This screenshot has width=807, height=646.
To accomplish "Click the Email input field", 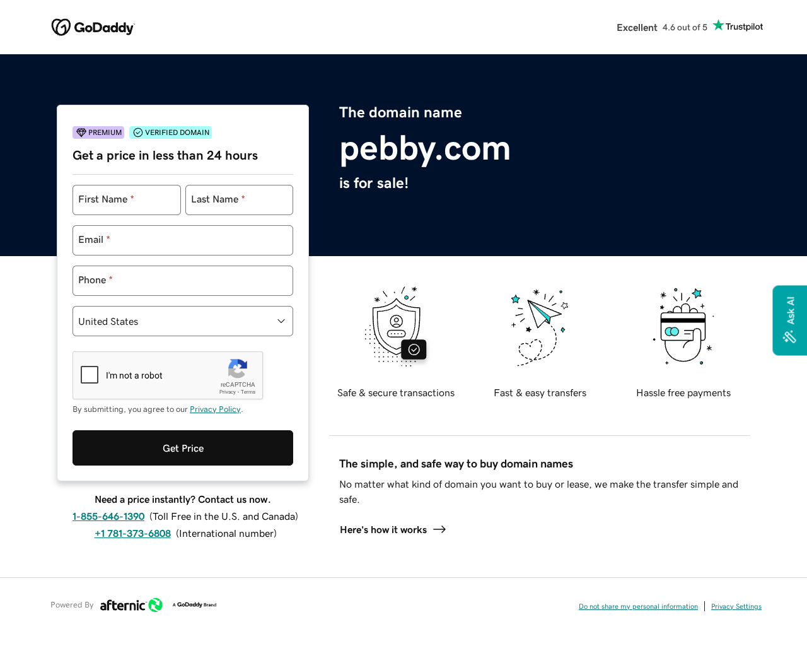I will [x=182, y=240].
